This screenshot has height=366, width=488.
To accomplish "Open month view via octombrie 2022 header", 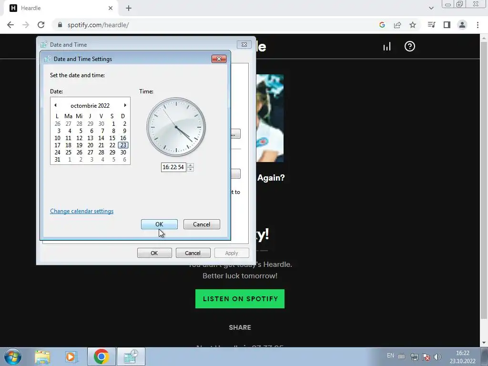I will click(x=90, y=105).
